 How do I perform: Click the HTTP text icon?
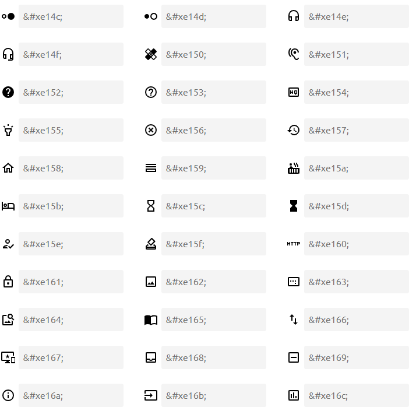(294, 244)
